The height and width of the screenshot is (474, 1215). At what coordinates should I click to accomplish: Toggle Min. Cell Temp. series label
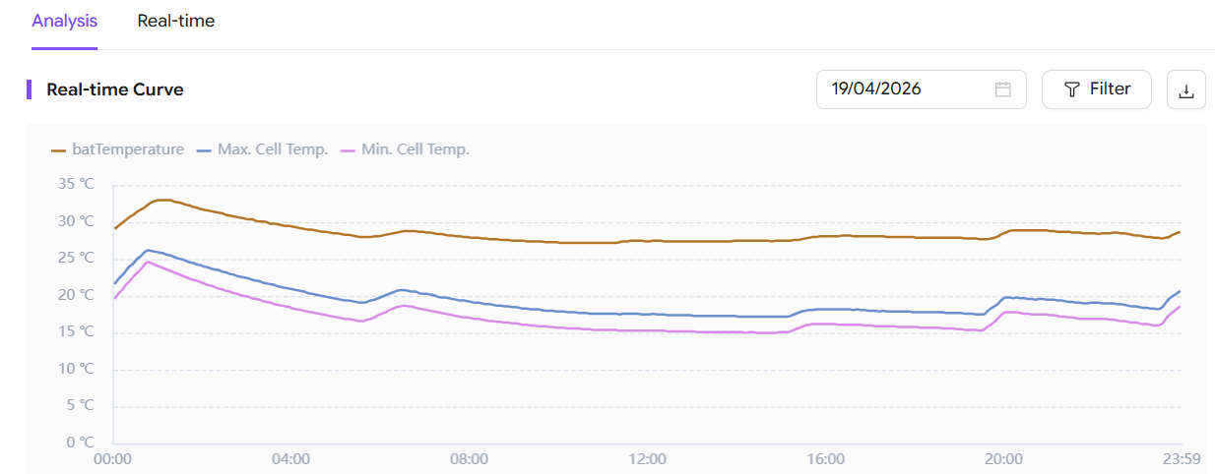pyautogui.click(x=415, y=149)
